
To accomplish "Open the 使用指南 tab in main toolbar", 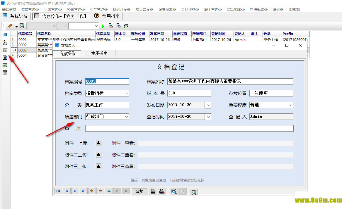I will (107, 16).
